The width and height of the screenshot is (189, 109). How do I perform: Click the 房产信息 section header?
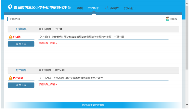tap(21, 70)
